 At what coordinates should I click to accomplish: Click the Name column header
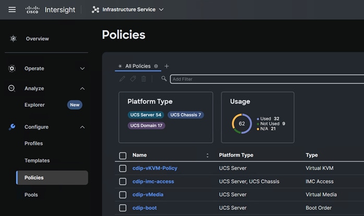[140, 155]
